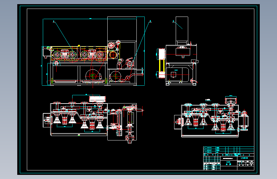Click part callout number 2 label
The height and width of the screenshot is (179, 277).
tap(150, 21)
